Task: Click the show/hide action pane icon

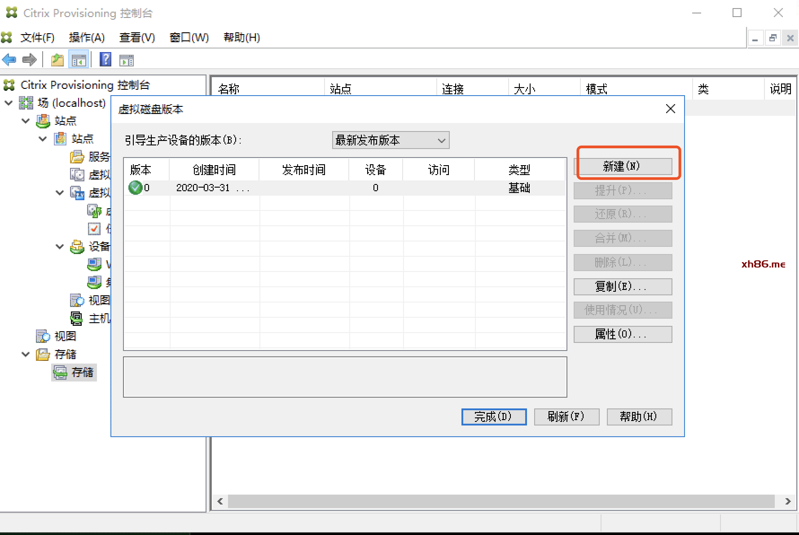Action: [127, 60]
